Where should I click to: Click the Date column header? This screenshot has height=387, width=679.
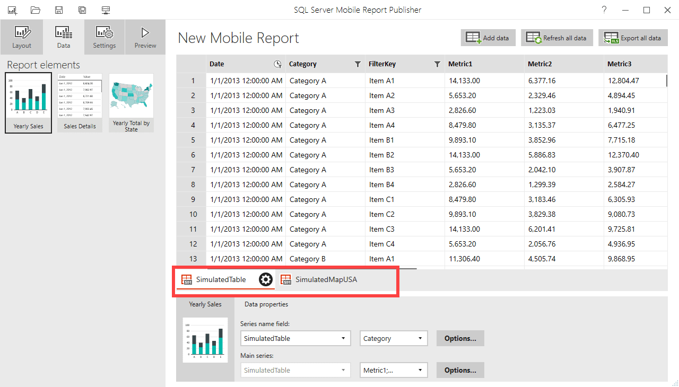click(x=246, y=64)
